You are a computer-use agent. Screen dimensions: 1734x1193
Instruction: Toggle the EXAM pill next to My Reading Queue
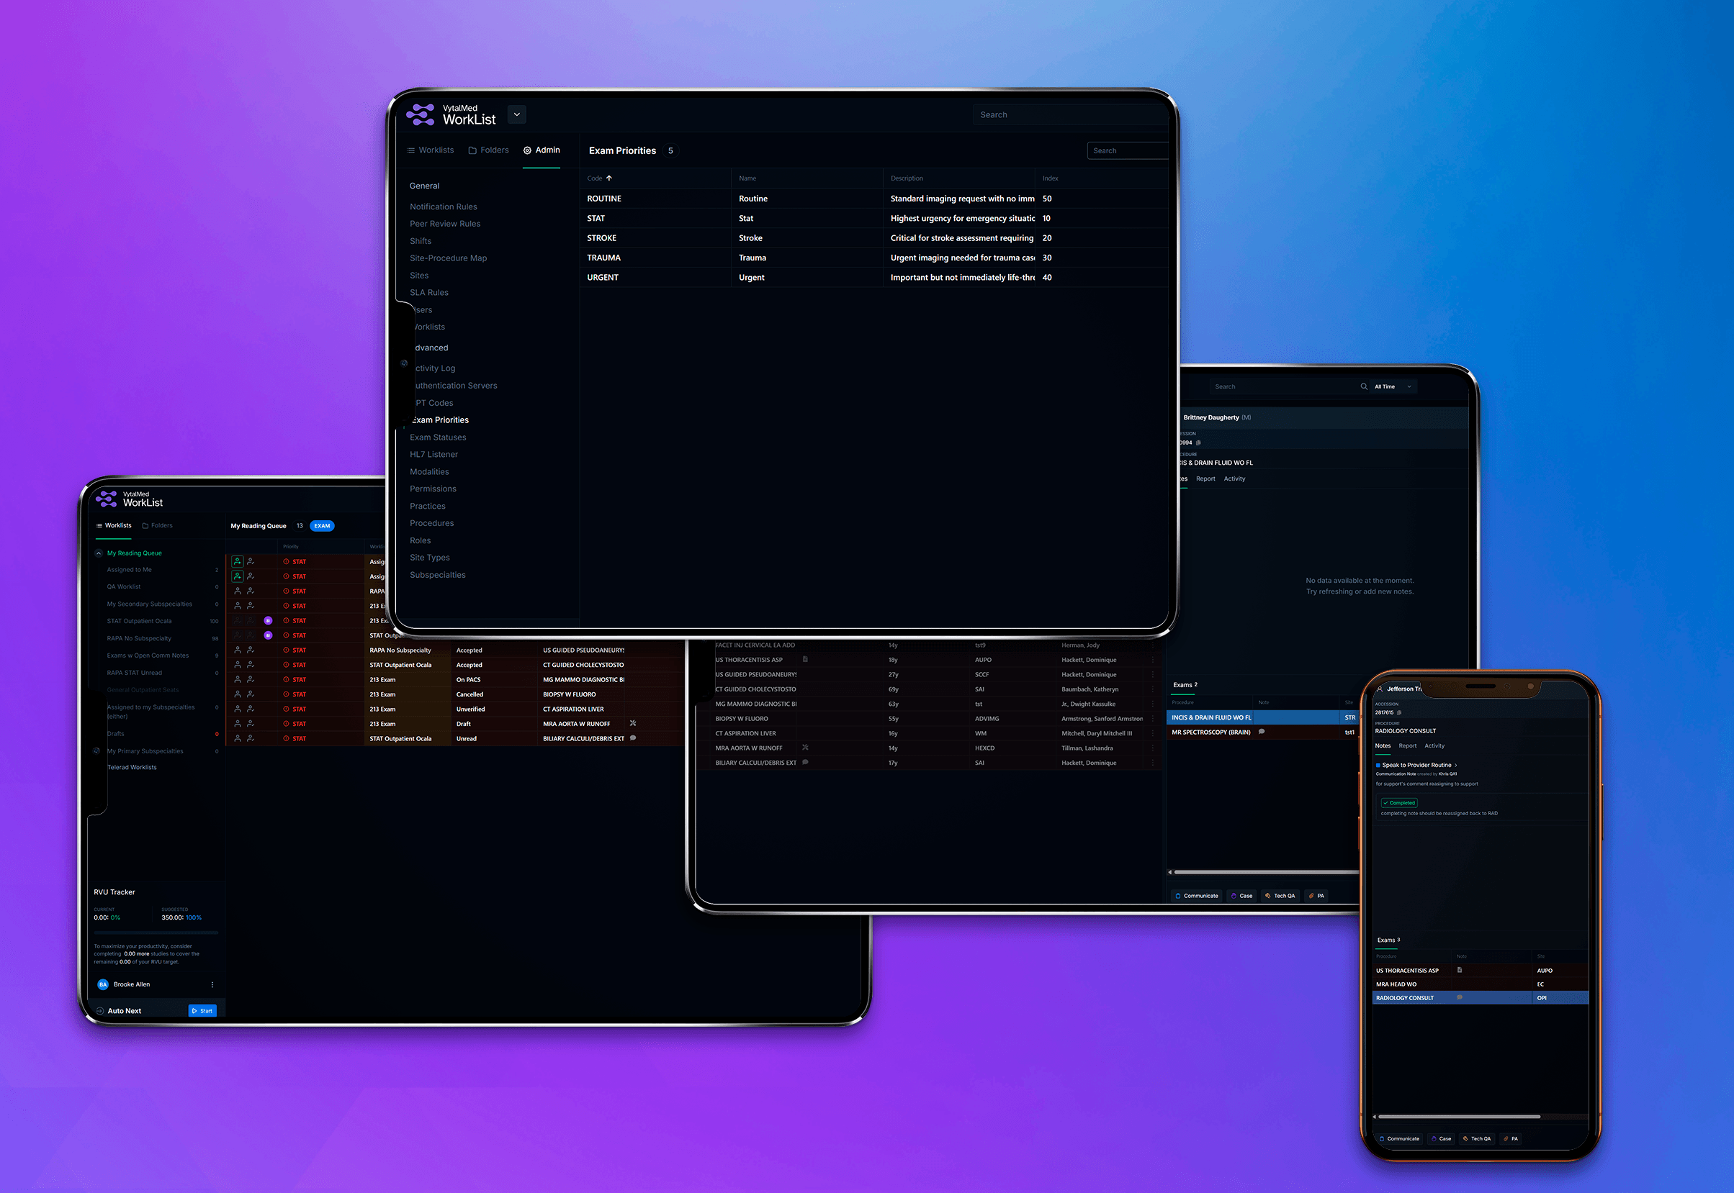click(322, 526)
